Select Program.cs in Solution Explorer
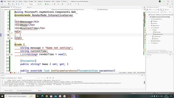Screen dimensions: 174x98 [x=155, y=43]
